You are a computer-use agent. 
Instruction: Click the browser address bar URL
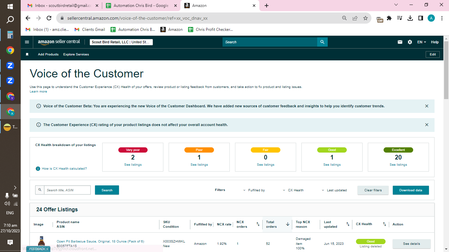pos(137,18)
